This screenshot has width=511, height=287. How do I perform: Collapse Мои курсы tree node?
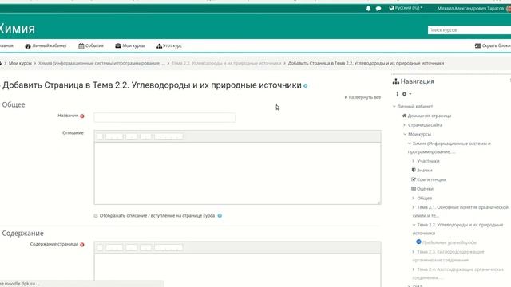point(405,134)
